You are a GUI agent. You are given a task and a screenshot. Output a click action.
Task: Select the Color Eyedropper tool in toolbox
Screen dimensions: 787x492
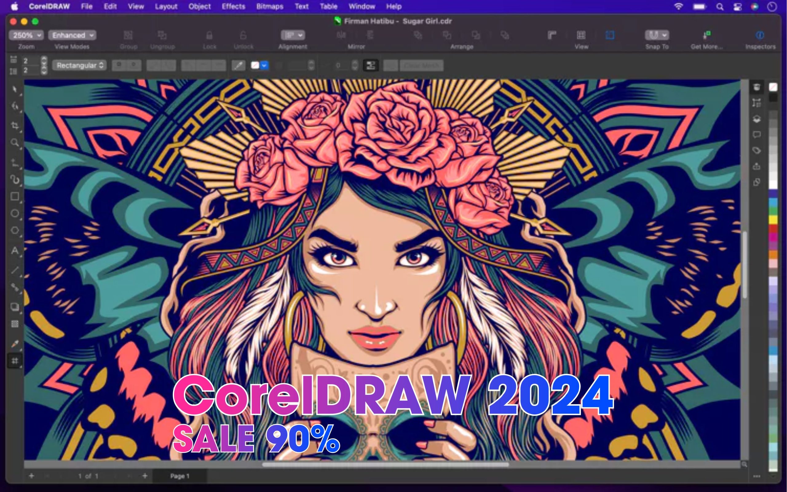(x=15, y=344)
